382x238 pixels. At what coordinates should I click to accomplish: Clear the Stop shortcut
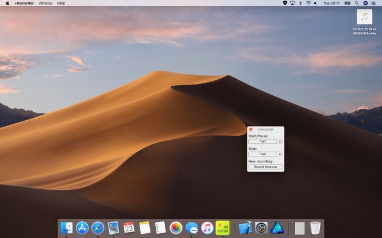[280, 154]
